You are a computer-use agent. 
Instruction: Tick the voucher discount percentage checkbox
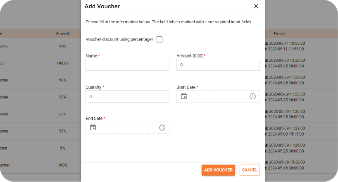pos(159,39)
